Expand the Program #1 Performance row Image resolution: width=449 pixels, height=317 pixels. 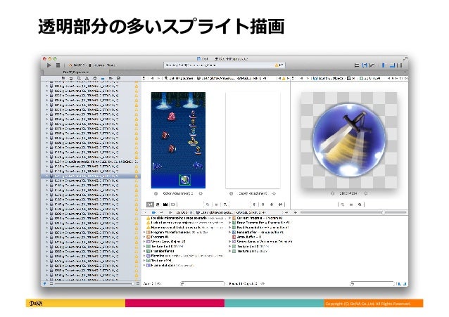[144, 233]
